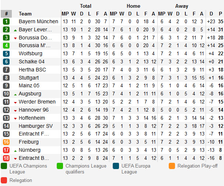Image resolution: width=224 pixels, height=186 pixels.
Task: Select the Total column group header
Action: (85, 6)
